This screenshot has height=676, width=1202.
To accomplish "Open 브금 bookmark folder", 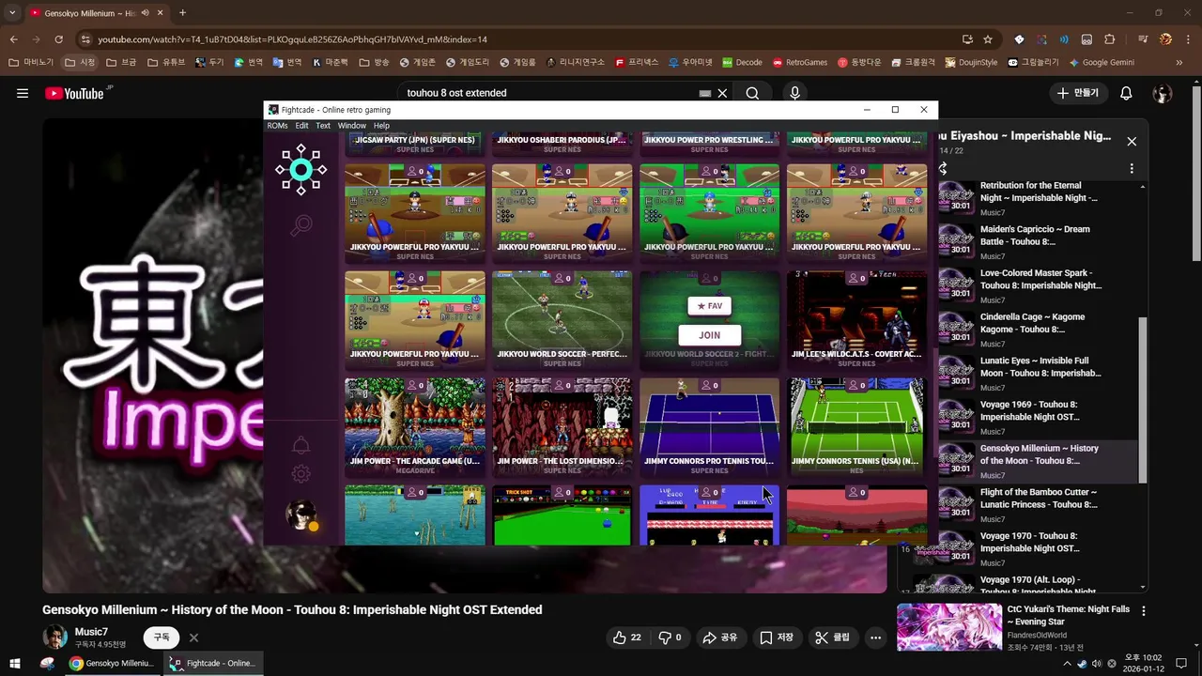I will click(121, 62).
